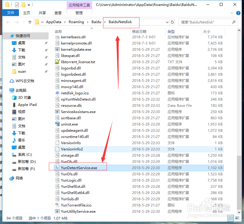
Task: Open 新加卷 (D:) drive
Action: pyautogui.click(x=27, y=162)
